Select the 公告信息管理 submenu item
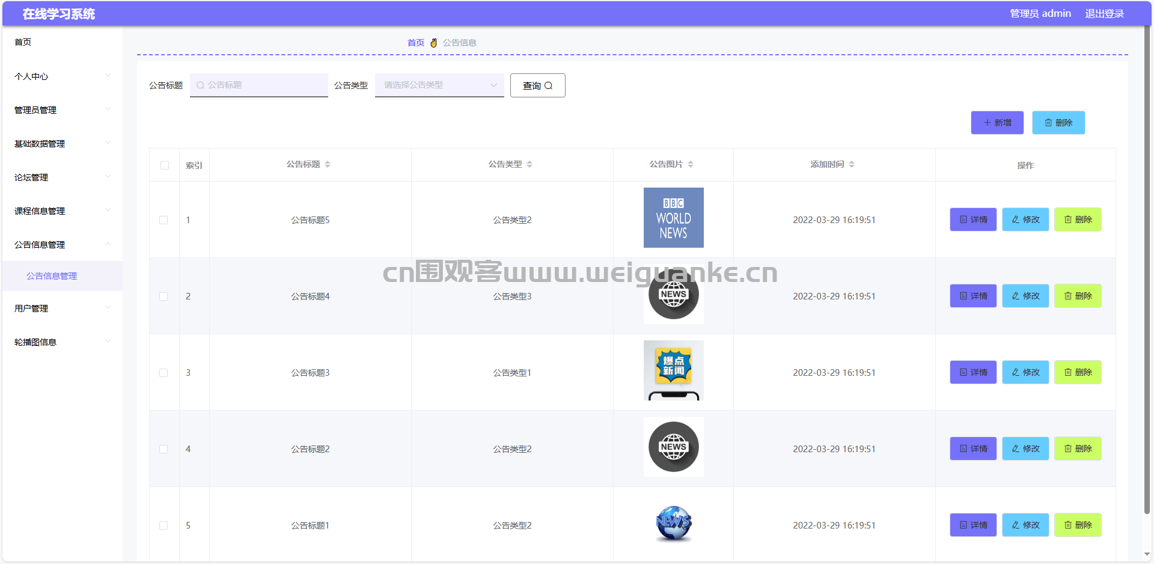This screenshot has height=564, width=1154. (x=52, y=276)
